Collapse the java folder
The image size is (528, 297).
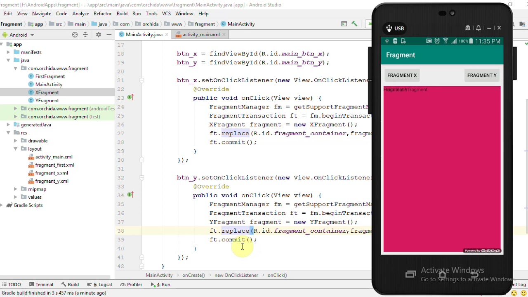(8, 61)
